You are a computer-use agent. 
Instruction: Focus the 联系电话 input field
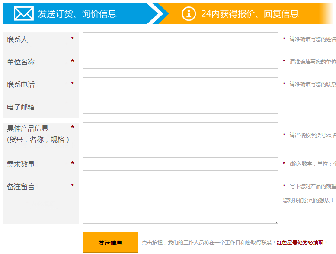tap(180, 84)
